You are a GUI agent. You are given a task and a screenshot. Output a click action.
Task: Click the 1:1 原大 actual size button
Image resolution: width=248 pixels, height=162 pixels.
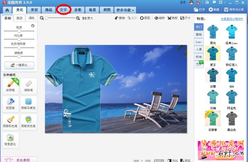coord(88,18)
